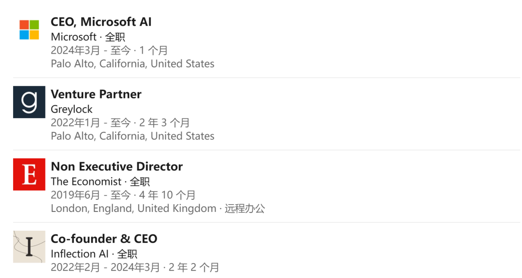The image size is (522, 278).
Task: Click the 2019年6月 - 至今 date range
Action: click(91, 195)
